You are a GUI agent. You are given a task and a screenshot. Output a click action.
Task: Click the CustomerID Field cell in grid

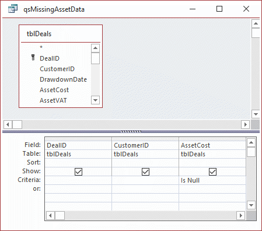[x=145, y=145]
